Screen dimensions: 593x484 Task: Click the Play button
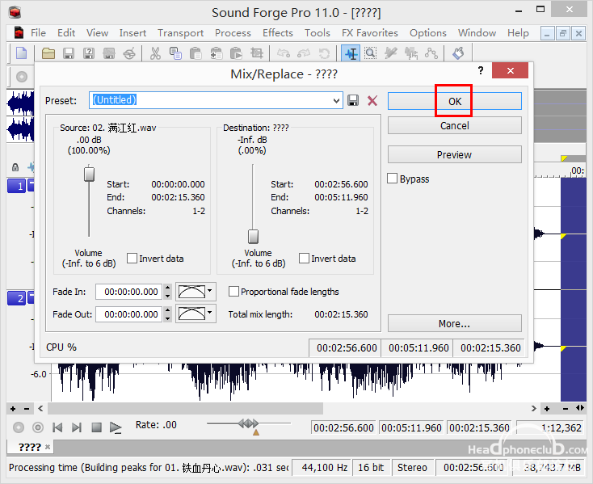[116, 427]
